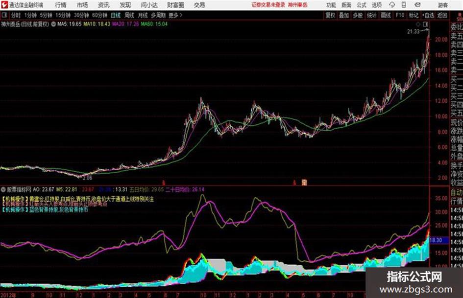Image resolution: width=463 pixels, height=298 pixels.
Task: Click the 多股 multi-stock button
Action: point(358,15)
